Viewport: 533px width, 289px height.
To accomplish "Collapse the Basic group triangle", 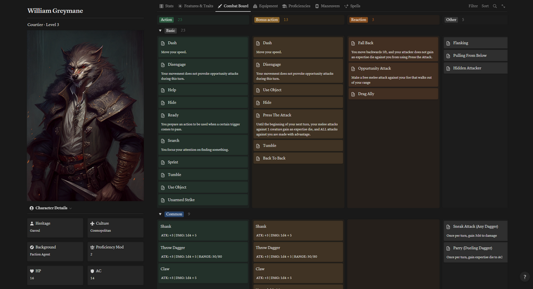I will (x=160, y=31).
